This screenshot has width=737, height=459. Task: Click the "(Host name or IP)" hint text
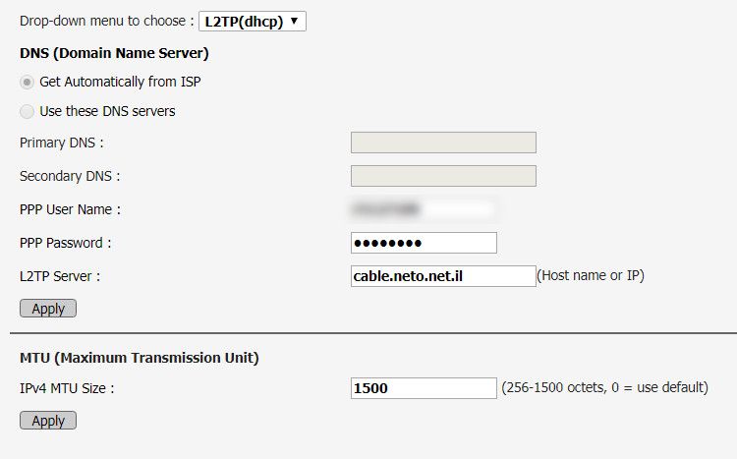tap(591, 276)
